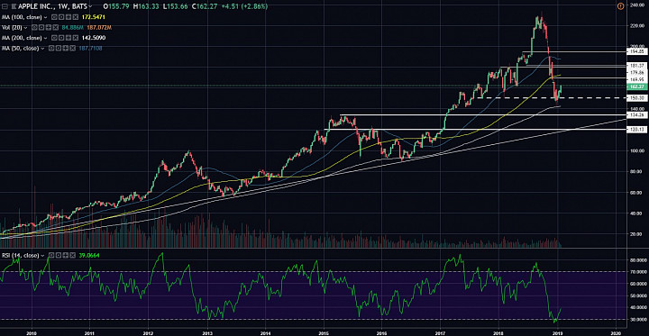Click the MA (50, close) indicator label
This screenshot has height=336, width=649.
click(20, 49)
